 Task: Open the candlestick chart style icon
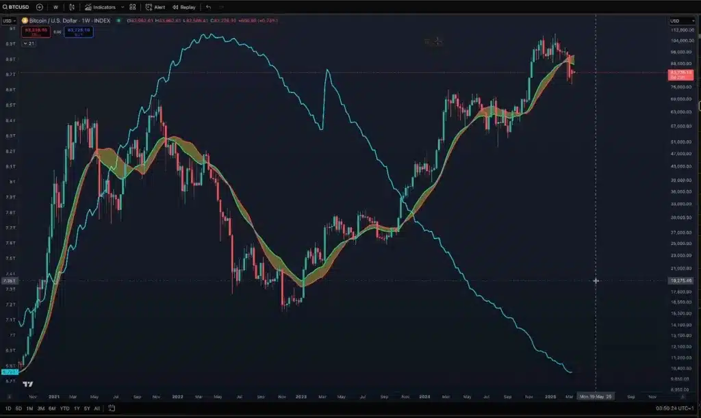[x=71, y=7]
